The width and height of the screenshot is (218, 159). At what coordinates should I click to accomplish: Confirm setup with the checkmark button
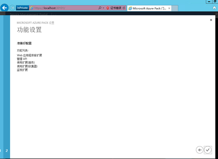coord(208,150)
